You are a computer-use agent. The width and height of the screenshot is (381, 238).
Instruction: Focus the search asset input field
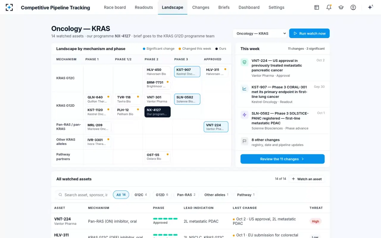tap(83, 195)
